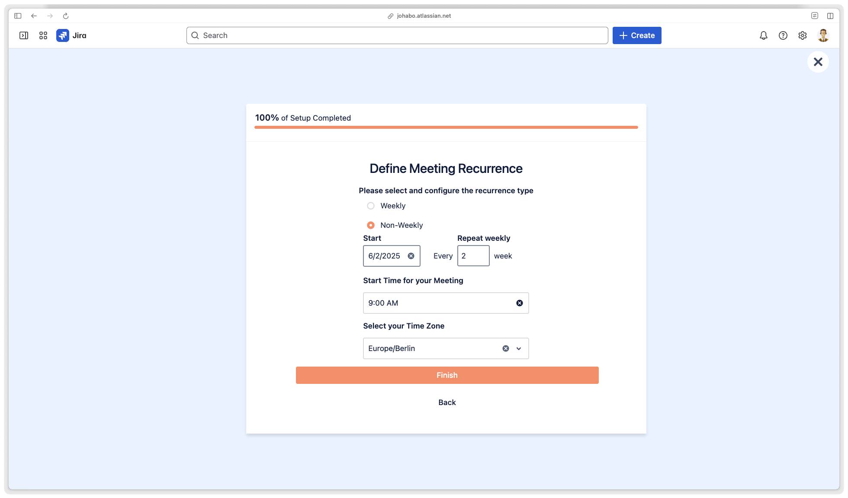Clear the 9:00 AM start time
848x498 pixels.
click(x=520, y=303)
